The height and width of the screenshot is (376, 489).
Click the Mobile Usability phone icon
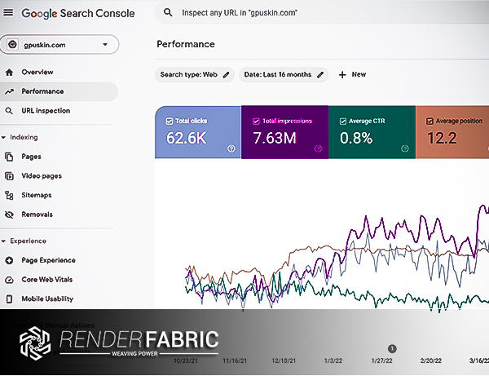9,299
